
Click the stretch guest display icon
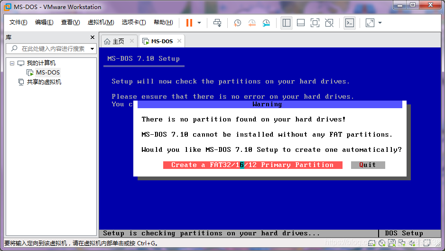pyautogui.click(x=370, y=23)
